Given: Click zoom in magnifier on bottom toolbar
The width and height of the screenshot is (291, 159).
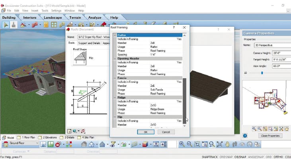Looking at the screenshot, I should pos(182,144).
